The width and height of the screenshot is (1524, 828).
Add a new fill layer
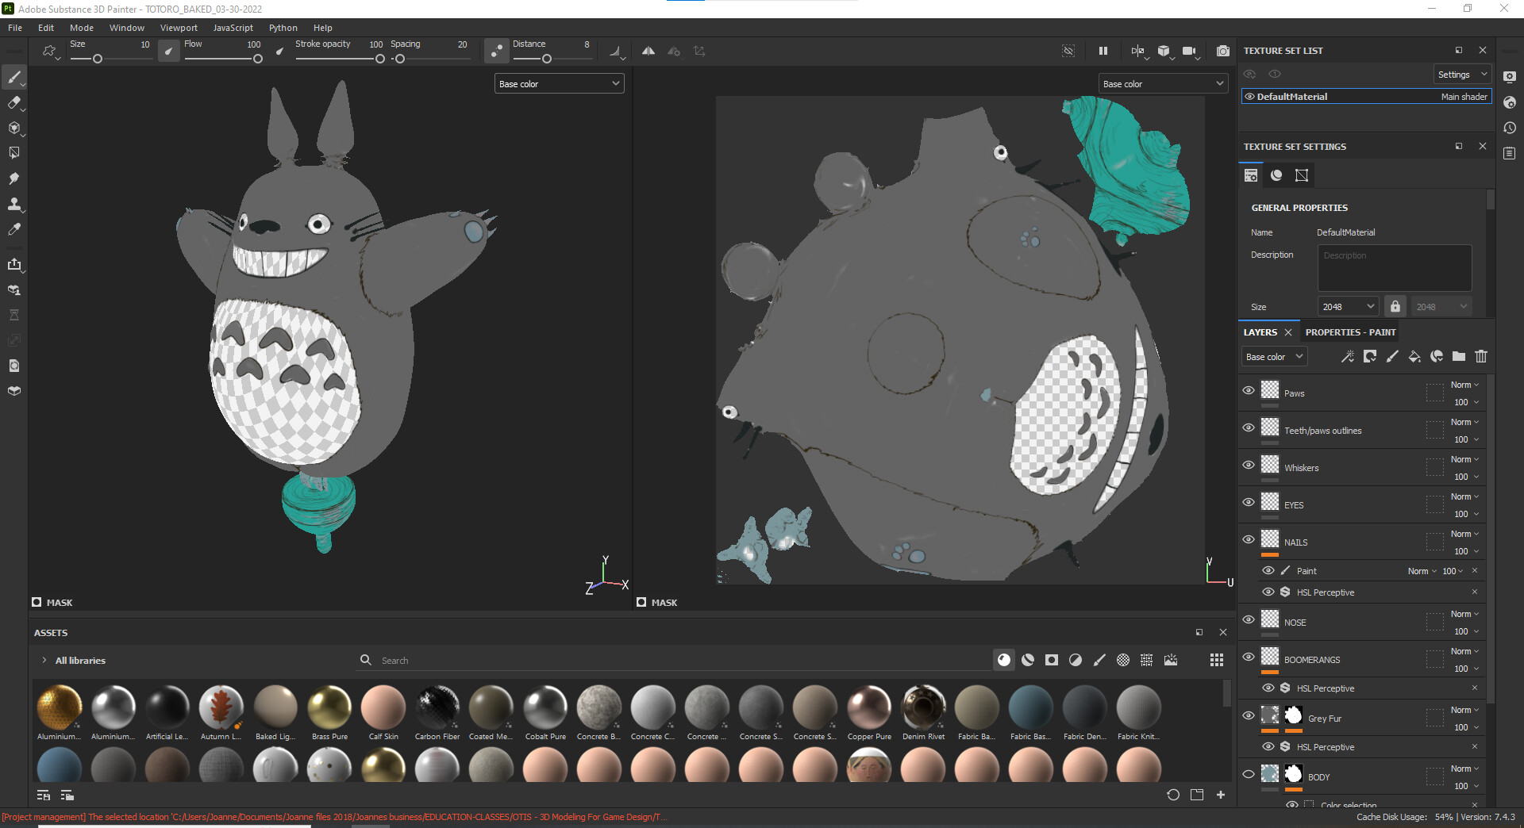coord(1414,356)
